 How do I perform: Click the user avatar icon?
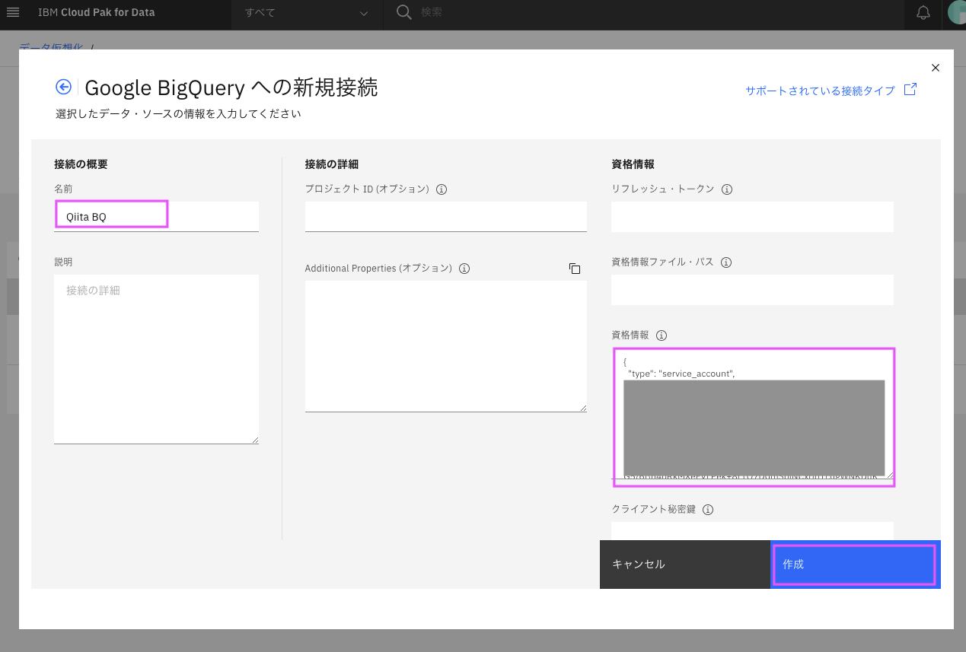pos(957,13)
